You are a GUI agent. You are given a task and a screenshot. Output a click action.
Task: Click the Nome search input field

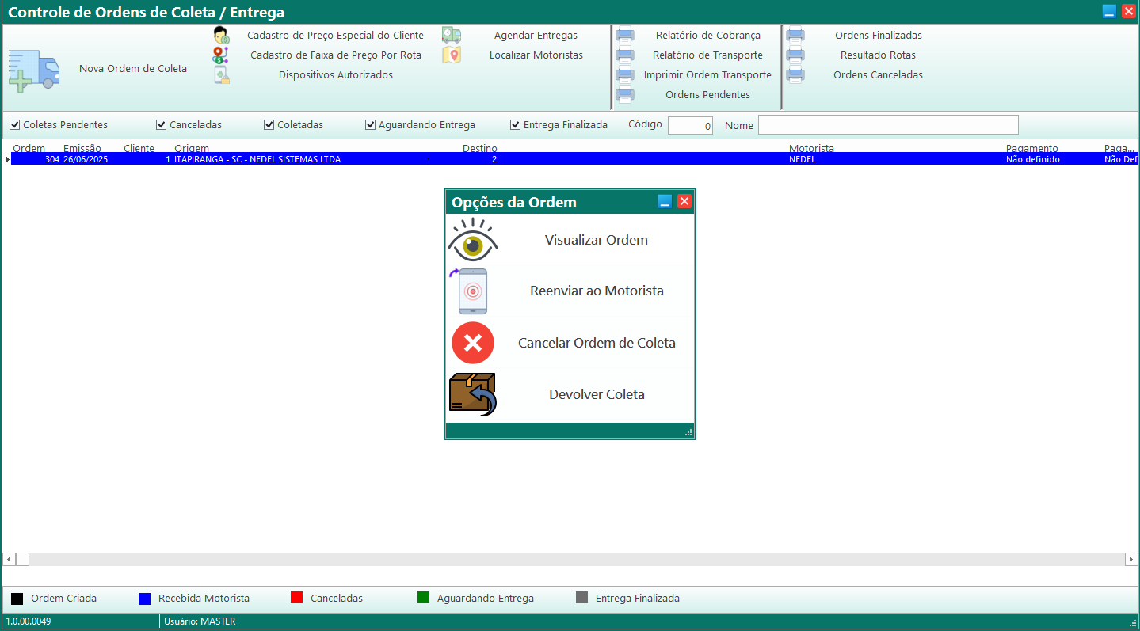(x=887, y=125)
